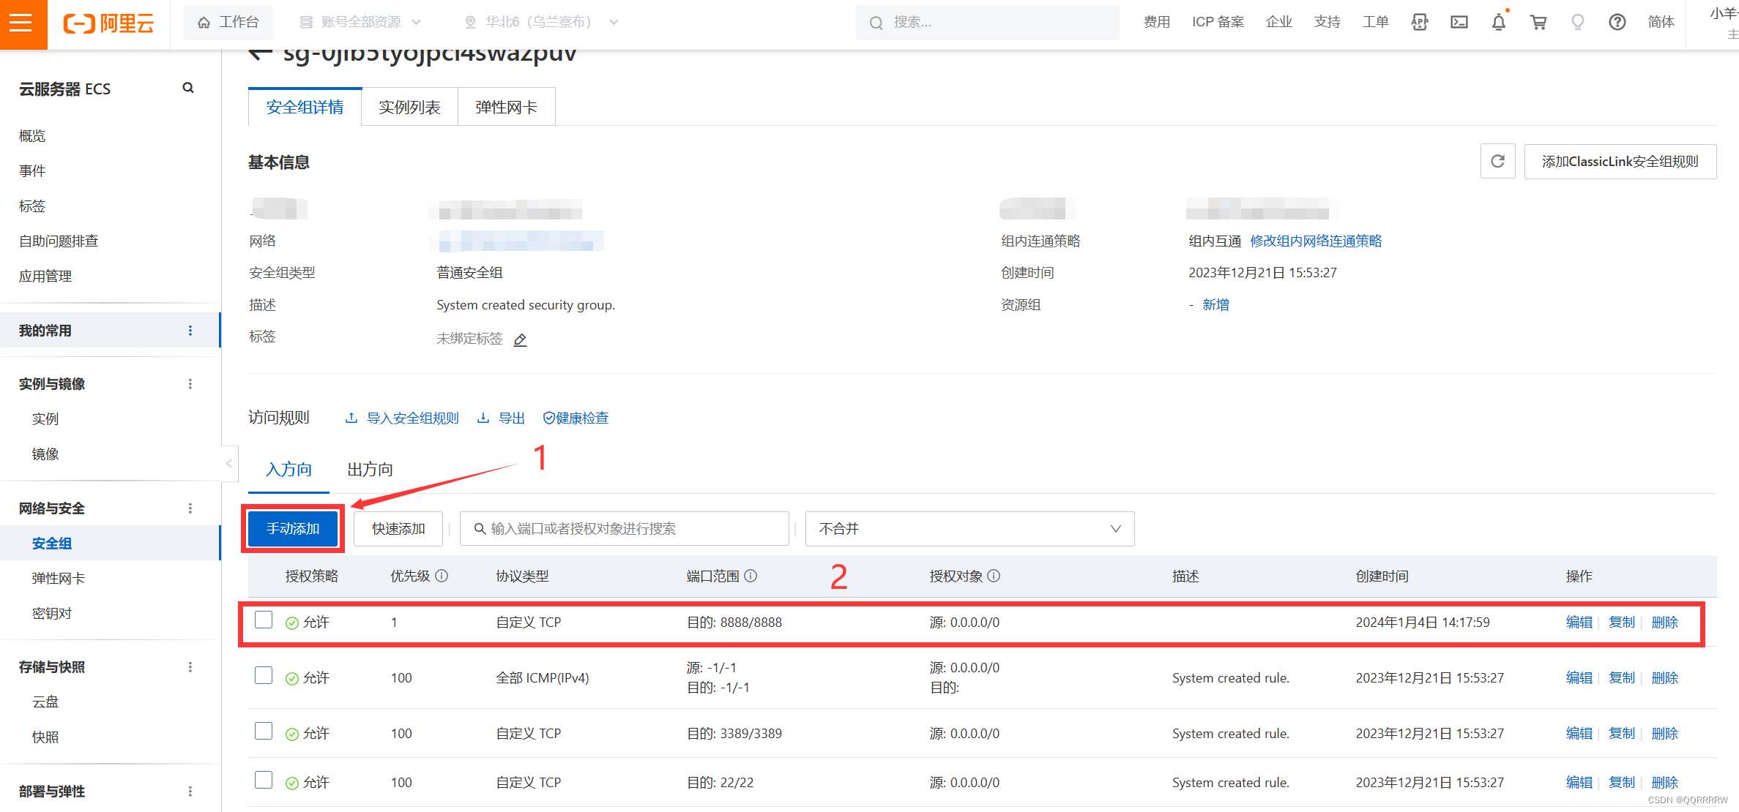
Task: Delete the port 22 rule
Action: (x=1665, y=783)
